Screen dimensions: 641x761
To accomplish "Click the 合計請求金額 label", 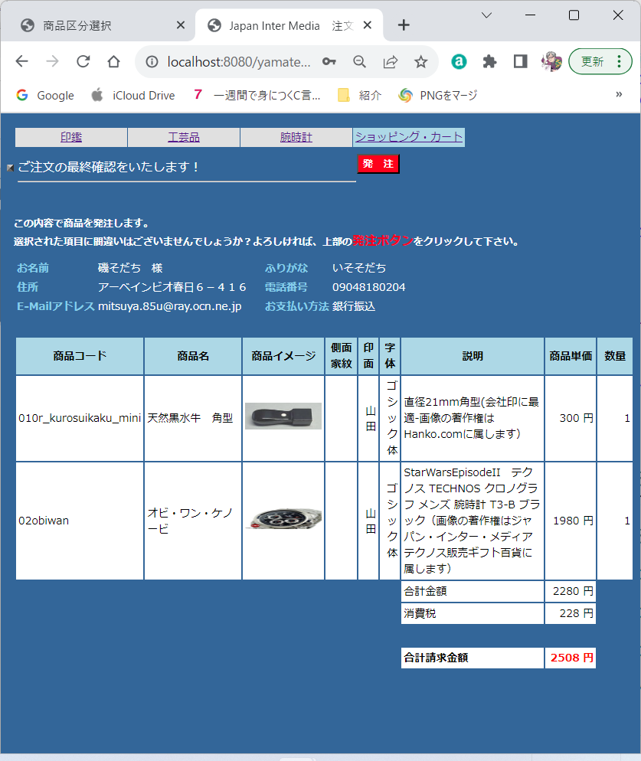I will [436, 658].
